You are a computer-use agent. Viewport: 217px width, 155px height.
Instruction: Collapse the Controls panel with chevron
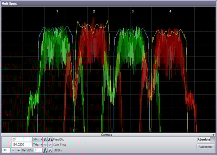[x=213, y=135]
